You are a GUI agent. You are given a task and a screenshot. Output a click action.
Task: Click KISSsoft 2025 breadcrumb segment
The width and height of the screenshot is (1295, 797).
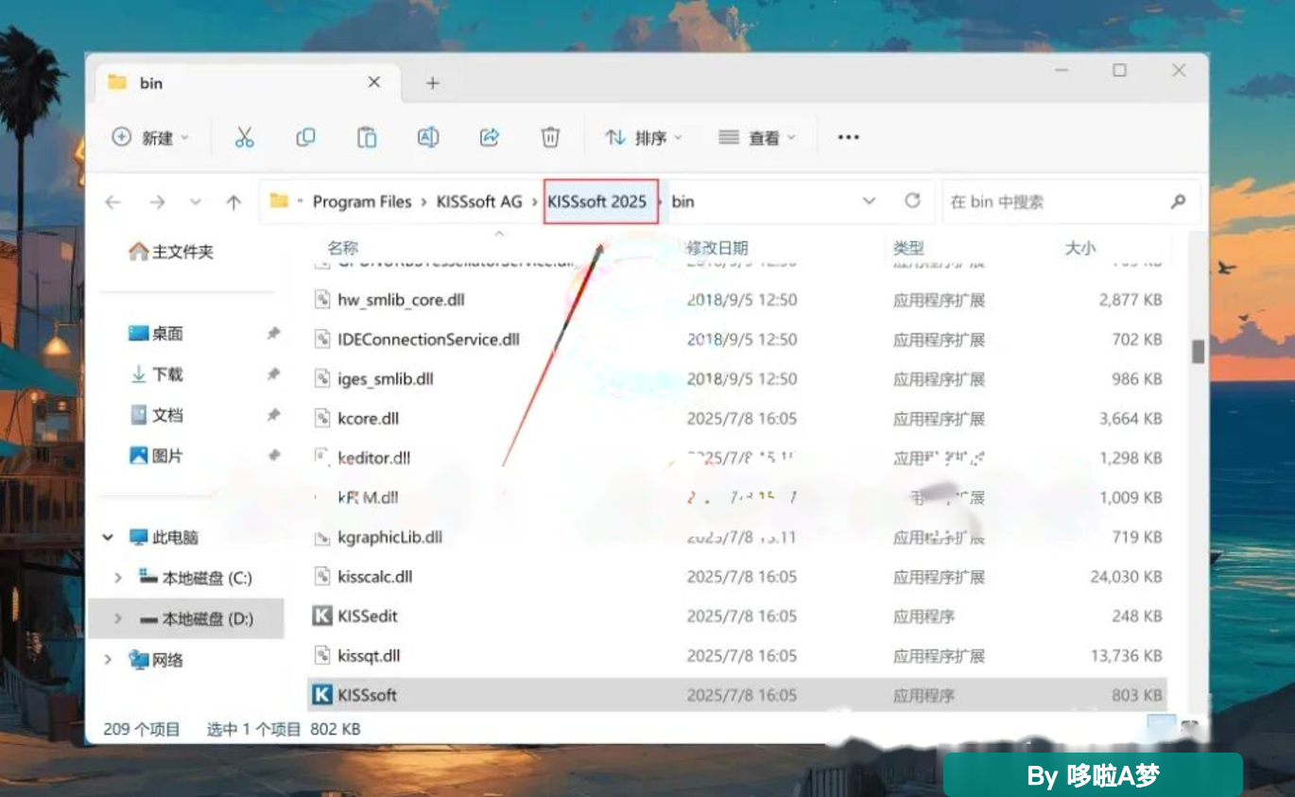pyautogui.click(x=597, y=201)
